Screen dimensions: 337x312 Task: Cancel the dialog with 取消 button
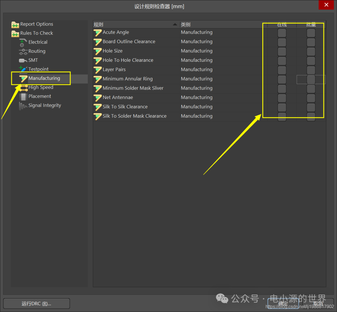[x=318, y=303]
